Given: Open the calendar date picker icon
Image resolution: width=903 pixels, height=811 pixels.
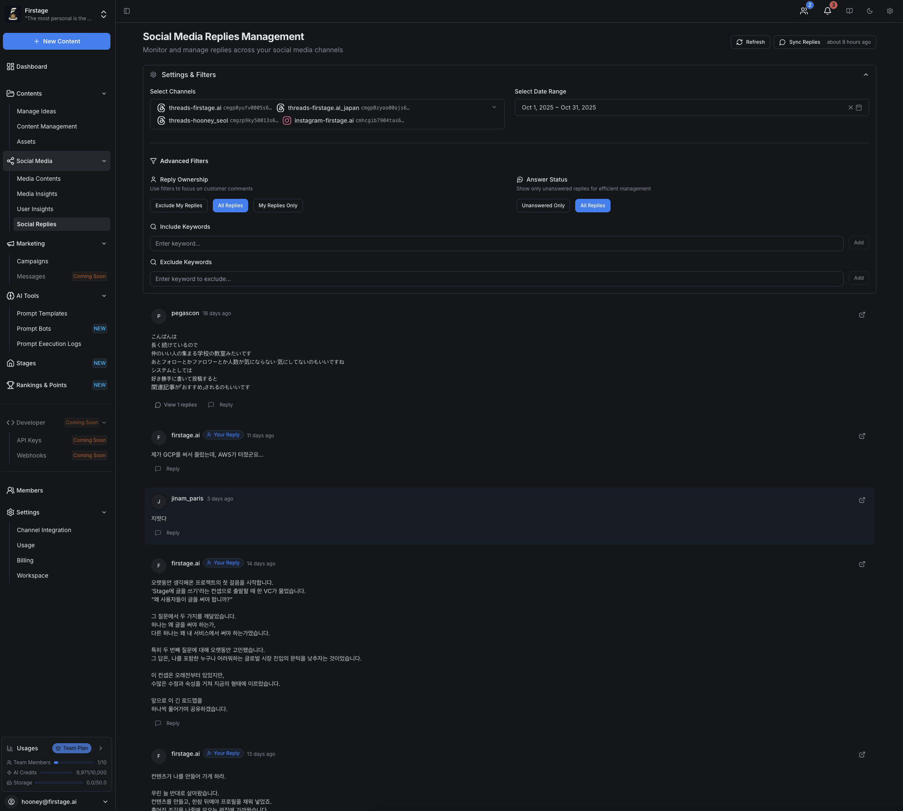Looking at the screenshot, I should pyautogui.click(x=859, y=107).
